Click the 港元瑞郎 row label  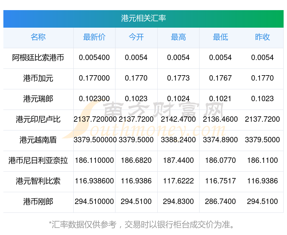38,99
